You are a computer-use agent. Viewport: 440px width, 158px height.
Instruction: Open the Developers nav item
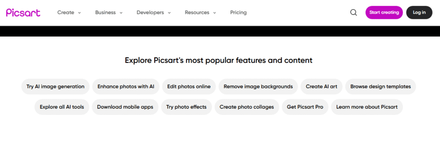click(150, 12)
